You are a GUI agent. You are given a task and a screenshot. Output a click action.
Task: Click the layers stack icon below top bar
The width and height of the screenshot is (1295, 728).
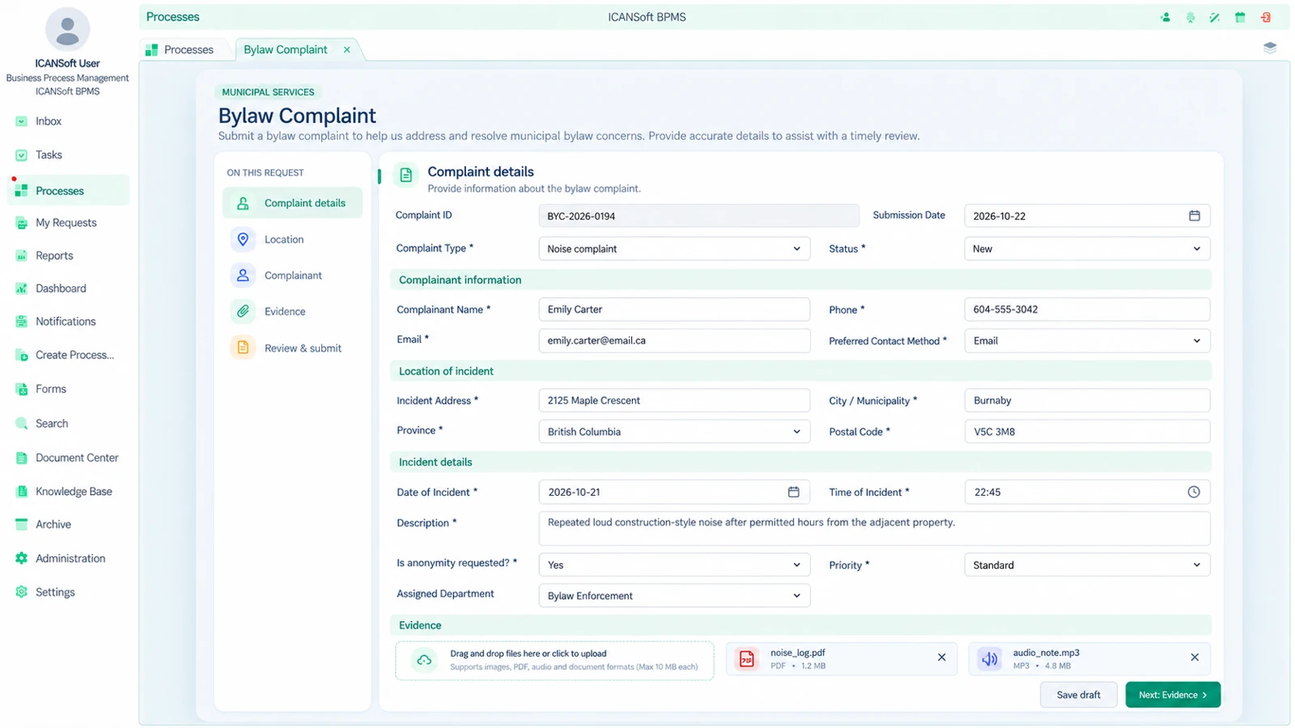click(1270, 48)
